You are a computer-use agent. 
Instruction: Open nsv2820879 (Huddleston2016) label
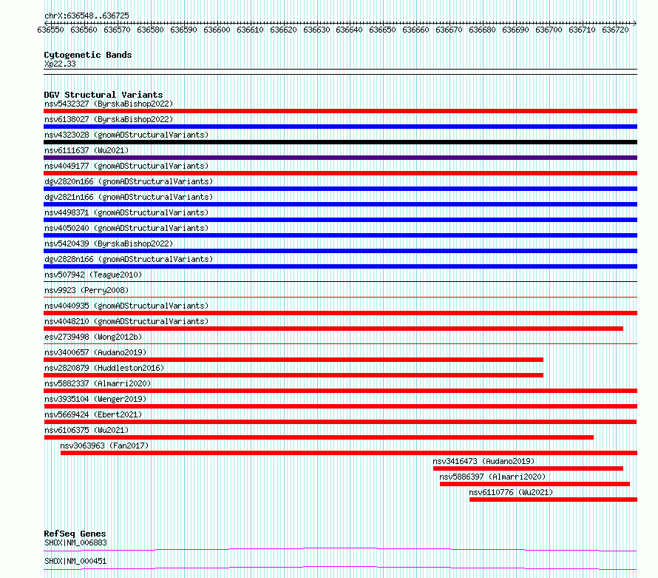pos(104,368)
